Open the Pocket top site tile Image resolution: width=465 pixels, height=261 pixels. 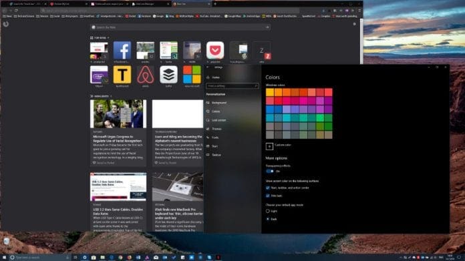[x=215, y=50]
